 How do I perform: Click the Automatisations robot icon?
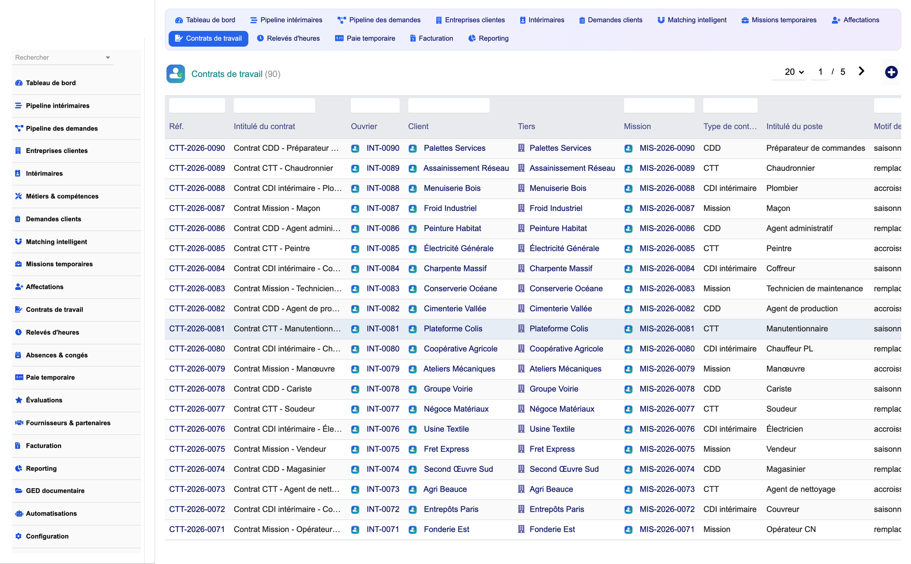(x=19, y=513)
